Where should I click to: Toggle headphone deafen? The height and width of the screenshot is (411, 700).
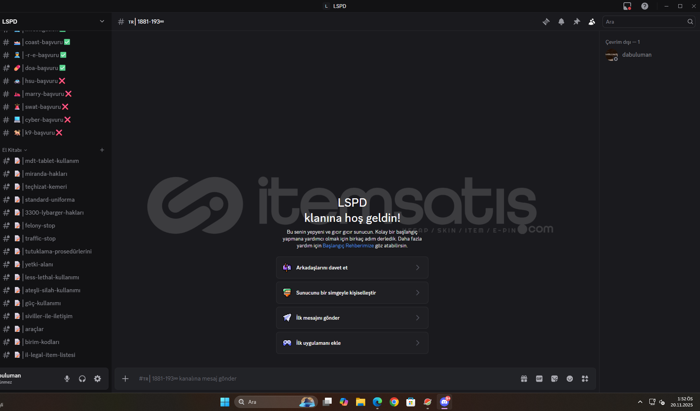click(82, 379)
